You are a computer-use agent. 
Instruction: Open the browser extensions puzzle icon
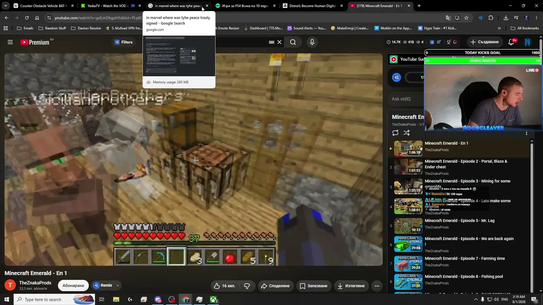click(x=491, y=18)
